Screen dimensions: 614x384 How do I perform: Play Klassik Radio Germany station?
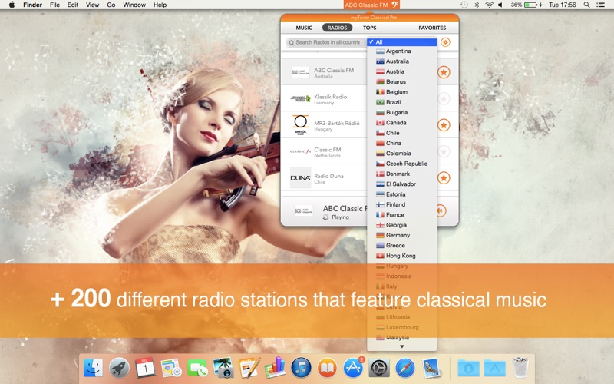(323, 99)
